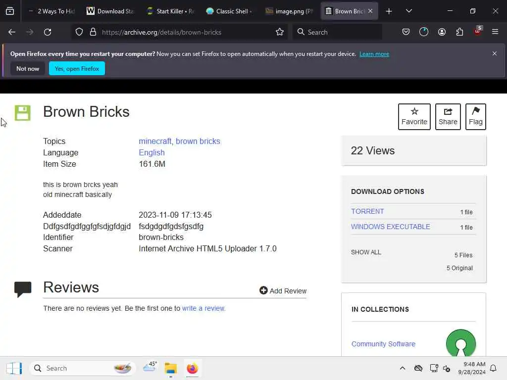This screenshot has width=507, height=380.
Task: Open a new browser tab
Action: tap(389, 11)
